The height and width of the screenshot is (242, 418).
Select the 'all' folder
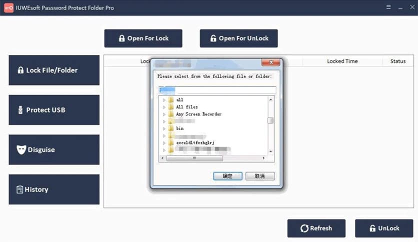pos(179,100)
